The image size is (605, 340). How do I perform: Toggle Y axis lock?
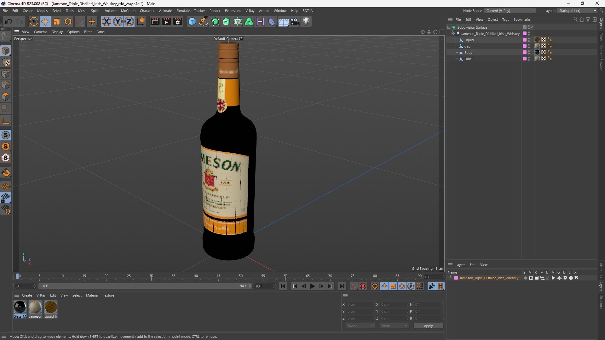[x=118, y=21]
